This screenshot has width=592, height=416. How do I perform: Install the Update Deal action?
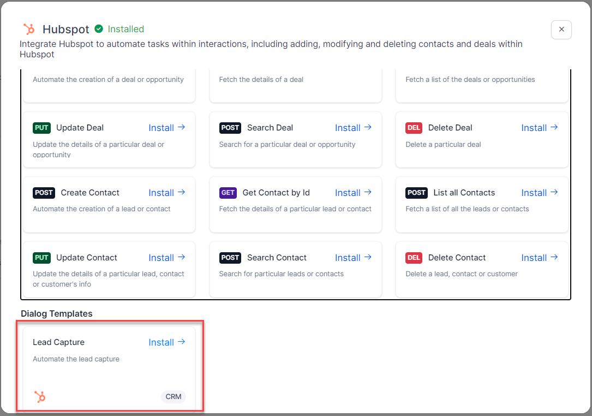point(167,128)
